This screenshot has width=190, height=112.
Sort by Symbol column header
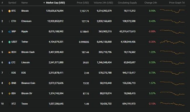coord(12,3)
